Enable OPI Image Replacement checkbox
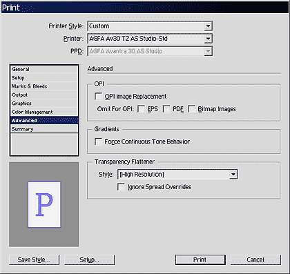290x274 pixels. tap(99, 97)
